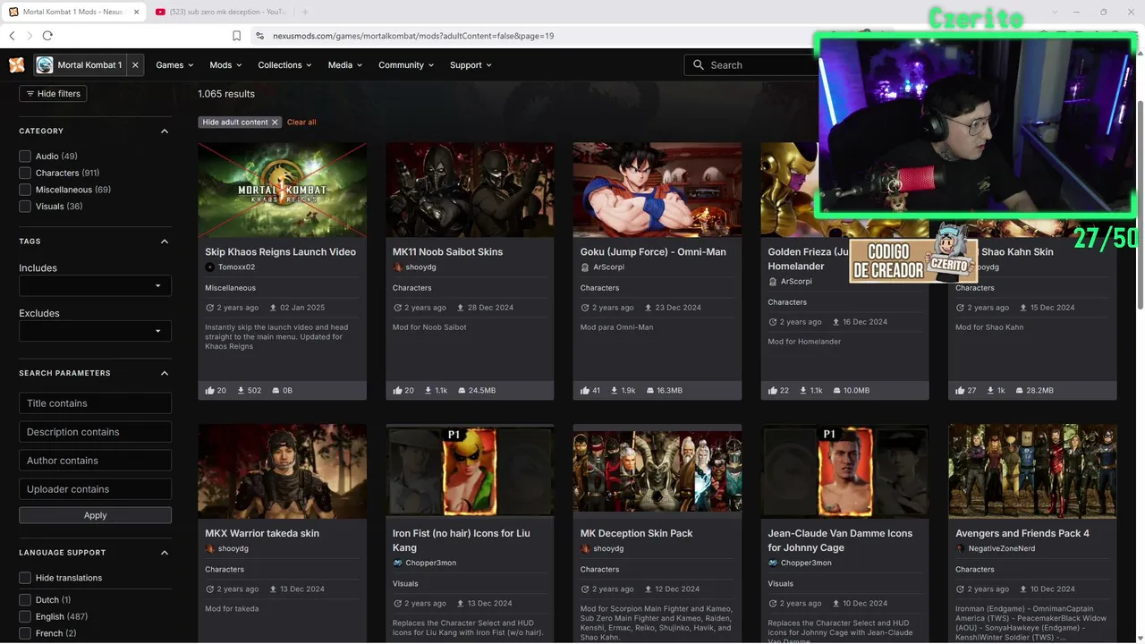Bookmark this page using the bookmark icon

click(237, 36)
